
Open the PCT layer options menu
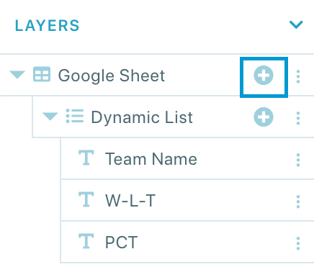298,243
